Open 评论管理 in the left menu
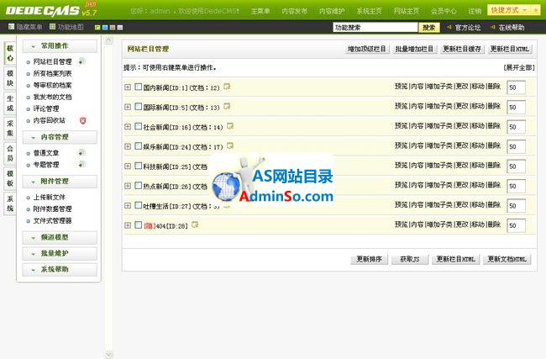 pos(46,108)
